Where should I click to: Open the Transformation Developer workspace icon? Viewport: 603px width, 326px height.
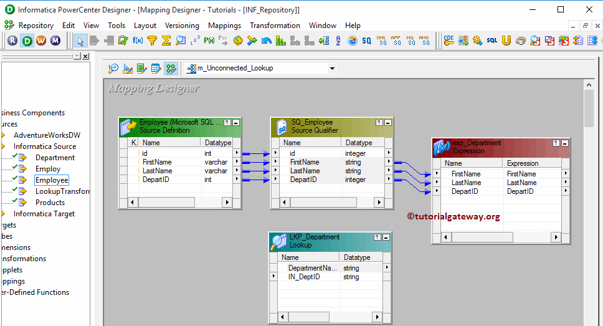coord(142,69)
